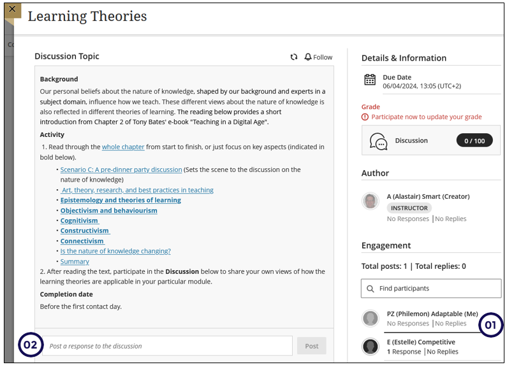Close the Learning Theories panel

(x=12, y=10)
